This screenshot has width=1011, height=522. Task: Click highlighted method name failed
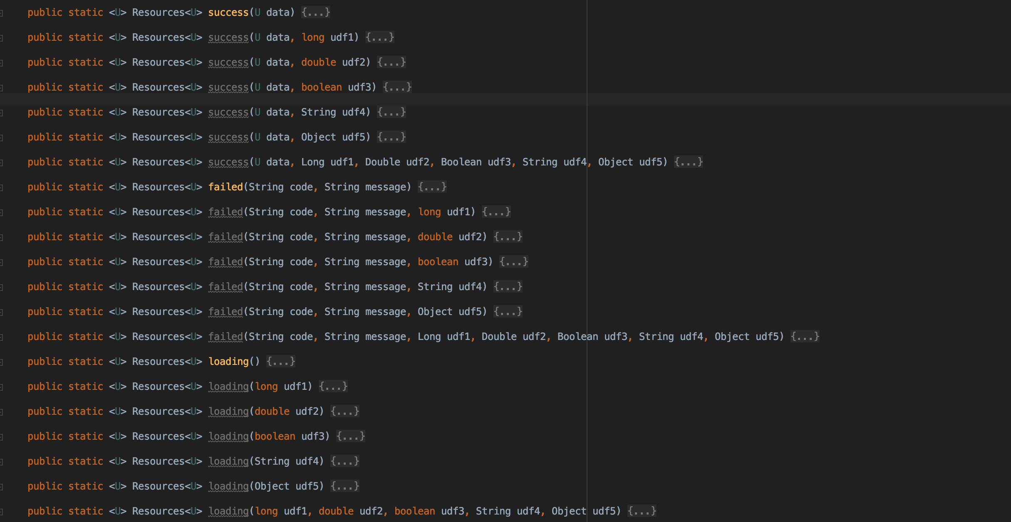(225, 187)
